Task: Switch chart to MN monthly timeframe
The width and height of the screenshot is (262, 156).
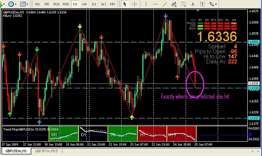Action: click(x=112, y=4)
